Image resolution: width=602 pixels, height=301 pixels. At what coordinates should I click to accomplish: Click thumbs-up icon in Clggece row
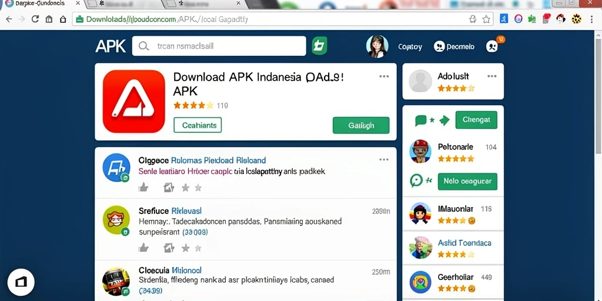point(143,188)
